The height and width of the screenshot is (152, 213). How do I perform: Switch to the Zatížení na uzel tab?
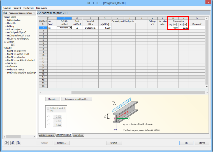(x=47, y=135)
